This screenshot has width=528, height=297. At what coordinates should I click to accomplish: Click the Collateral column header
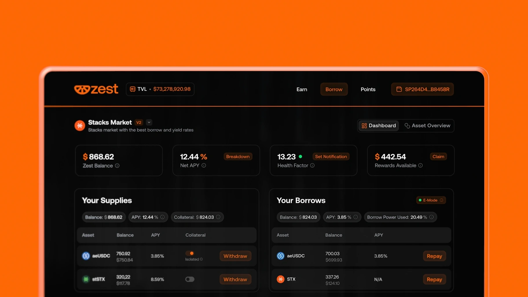[x=195, y=235]
